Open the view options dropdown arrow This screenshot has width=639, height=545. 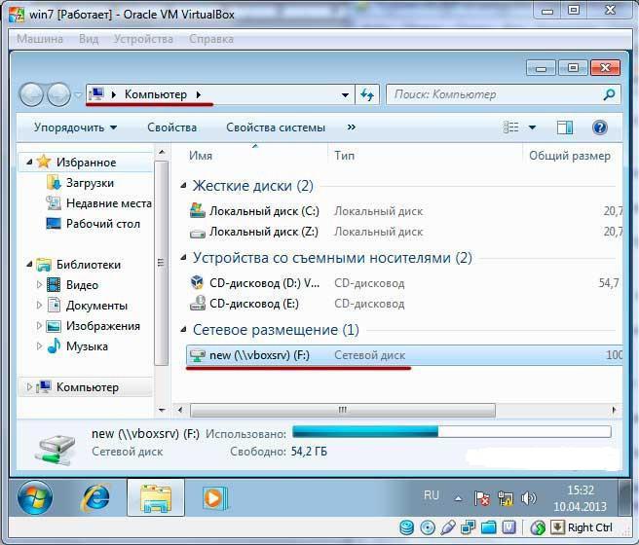(x=532, y=127)
